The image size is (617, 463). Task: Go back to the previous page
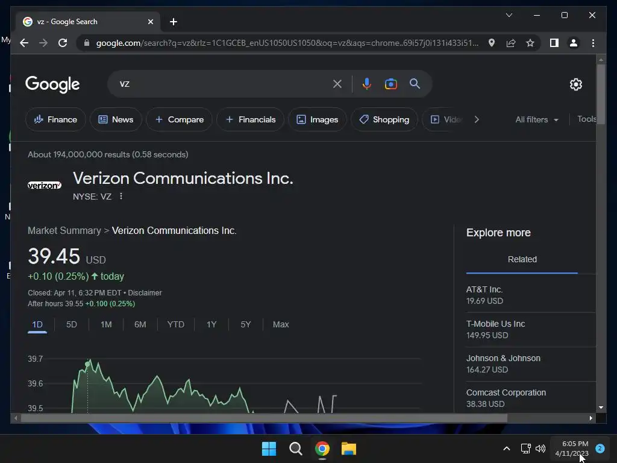24,43
